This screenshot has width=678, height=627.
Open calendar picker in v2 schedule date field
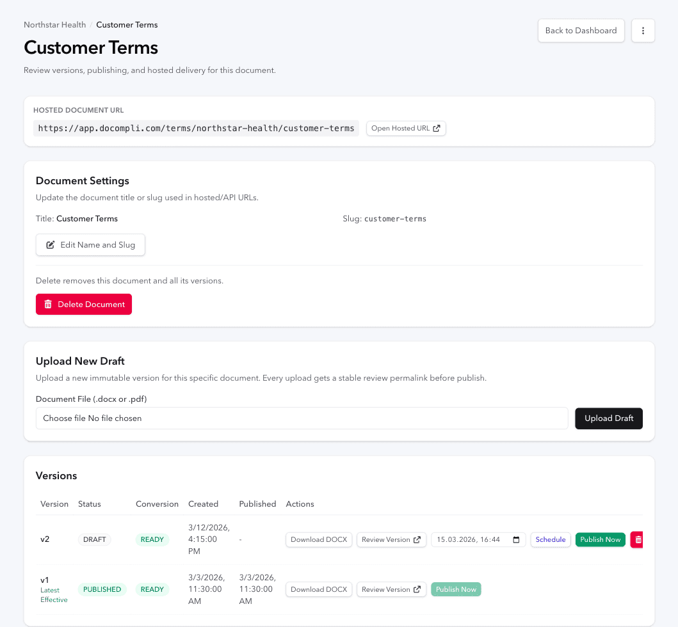517,540
